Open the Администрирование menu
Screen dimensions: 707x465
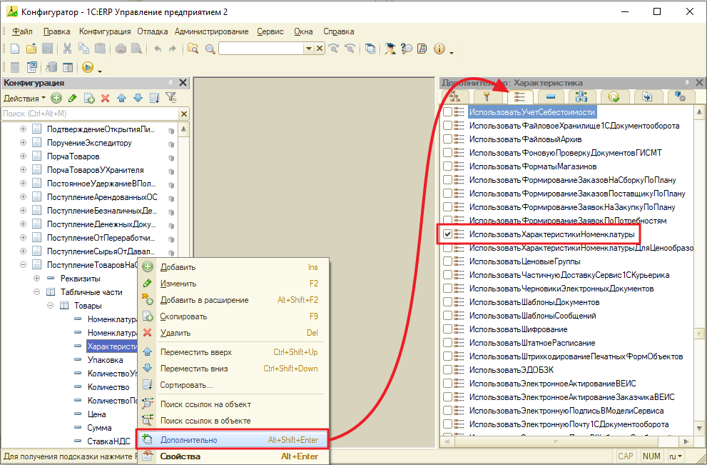click(x=211, y=31)
